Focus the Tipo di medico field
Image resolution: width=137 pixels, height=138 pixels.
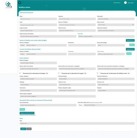(111, 54)
